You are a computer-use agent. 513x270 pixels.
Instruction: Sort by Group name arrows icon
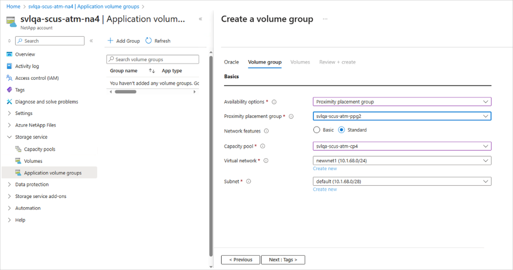click(x=152, y=71)
